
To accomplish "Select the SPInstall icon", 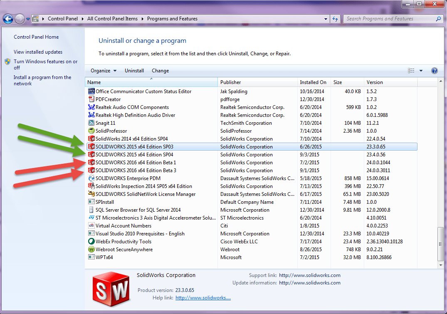I will click(91, 202).
